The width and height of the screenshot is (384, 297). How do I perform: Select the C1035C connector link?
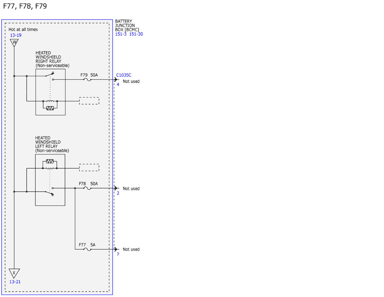[x=124, y=75]
